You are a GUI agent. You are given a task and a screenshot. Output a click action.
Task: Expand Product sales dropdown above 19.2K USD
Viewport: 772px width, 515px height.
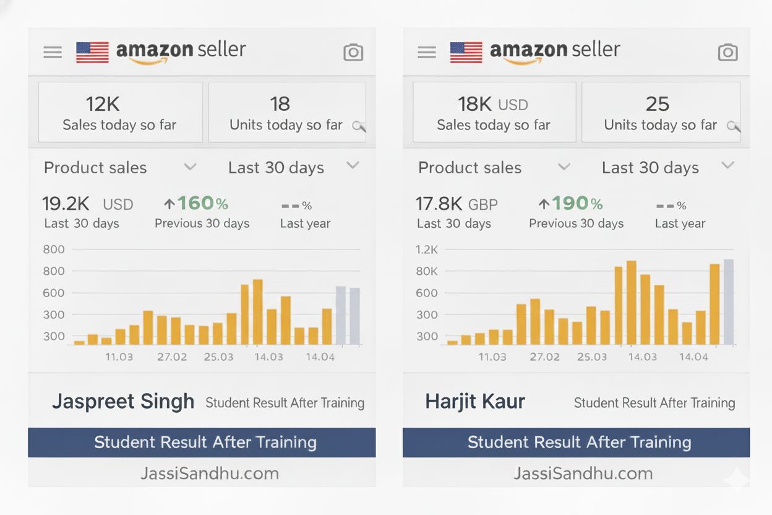click(191, 167)
